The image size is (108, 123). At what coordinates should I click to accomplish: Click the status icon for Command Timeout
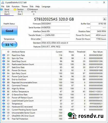click(x=4, y=86)
